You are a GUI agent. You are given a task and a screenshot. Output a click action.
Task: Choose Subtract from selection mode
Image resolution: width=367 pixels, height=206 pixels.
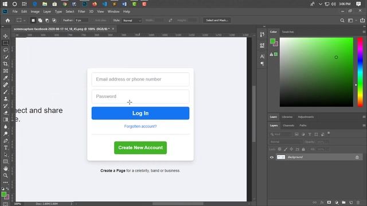tap(47, 21)
